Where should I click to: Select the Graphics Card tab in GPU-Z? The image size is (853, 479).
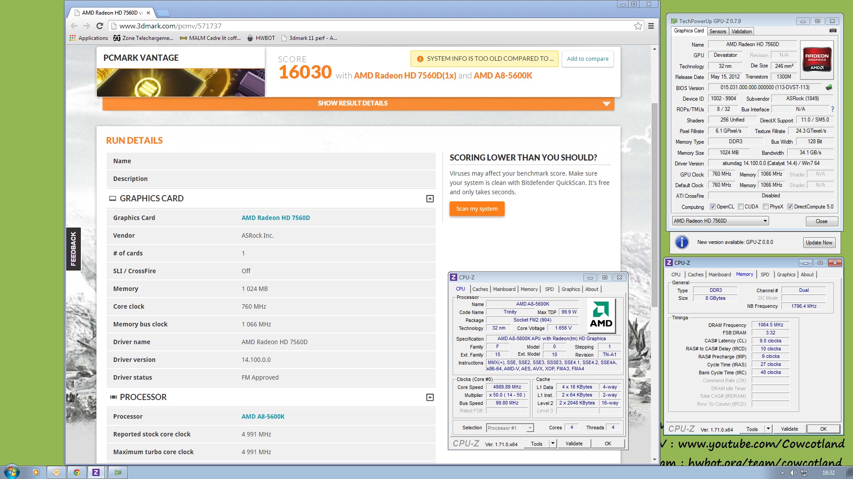[x=689, y=31]
